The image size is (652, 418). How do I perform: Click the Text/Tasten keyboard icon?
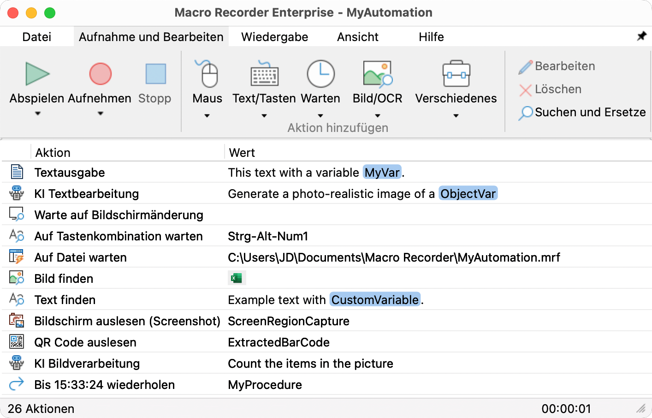pos(264,74)
